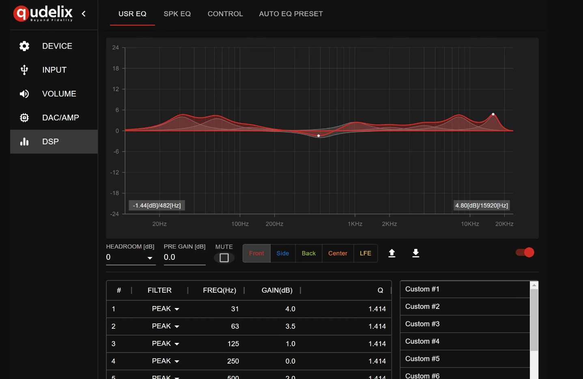The width and height of the screenshot is (583, 379).
Task: Select the Custom #6 preset
Action: coord(465,374)
